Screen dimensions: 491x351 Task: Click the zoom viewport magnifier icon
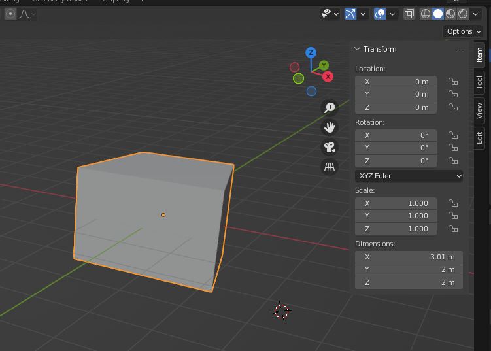(330, 107)
